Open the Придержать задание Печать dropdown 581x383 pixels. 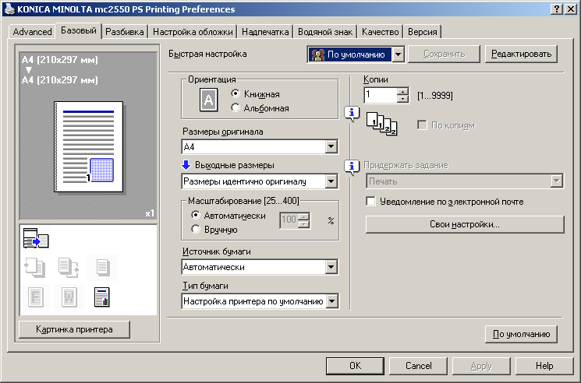pos(465,181)
